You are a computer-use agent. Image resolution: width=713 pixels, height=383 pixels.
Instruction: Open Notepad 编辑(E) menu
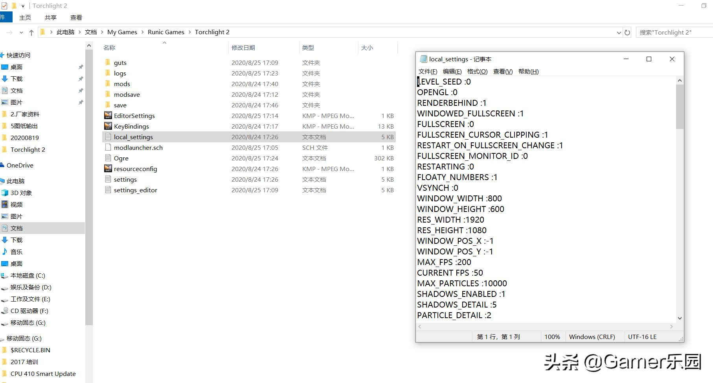tap(452, 71)
